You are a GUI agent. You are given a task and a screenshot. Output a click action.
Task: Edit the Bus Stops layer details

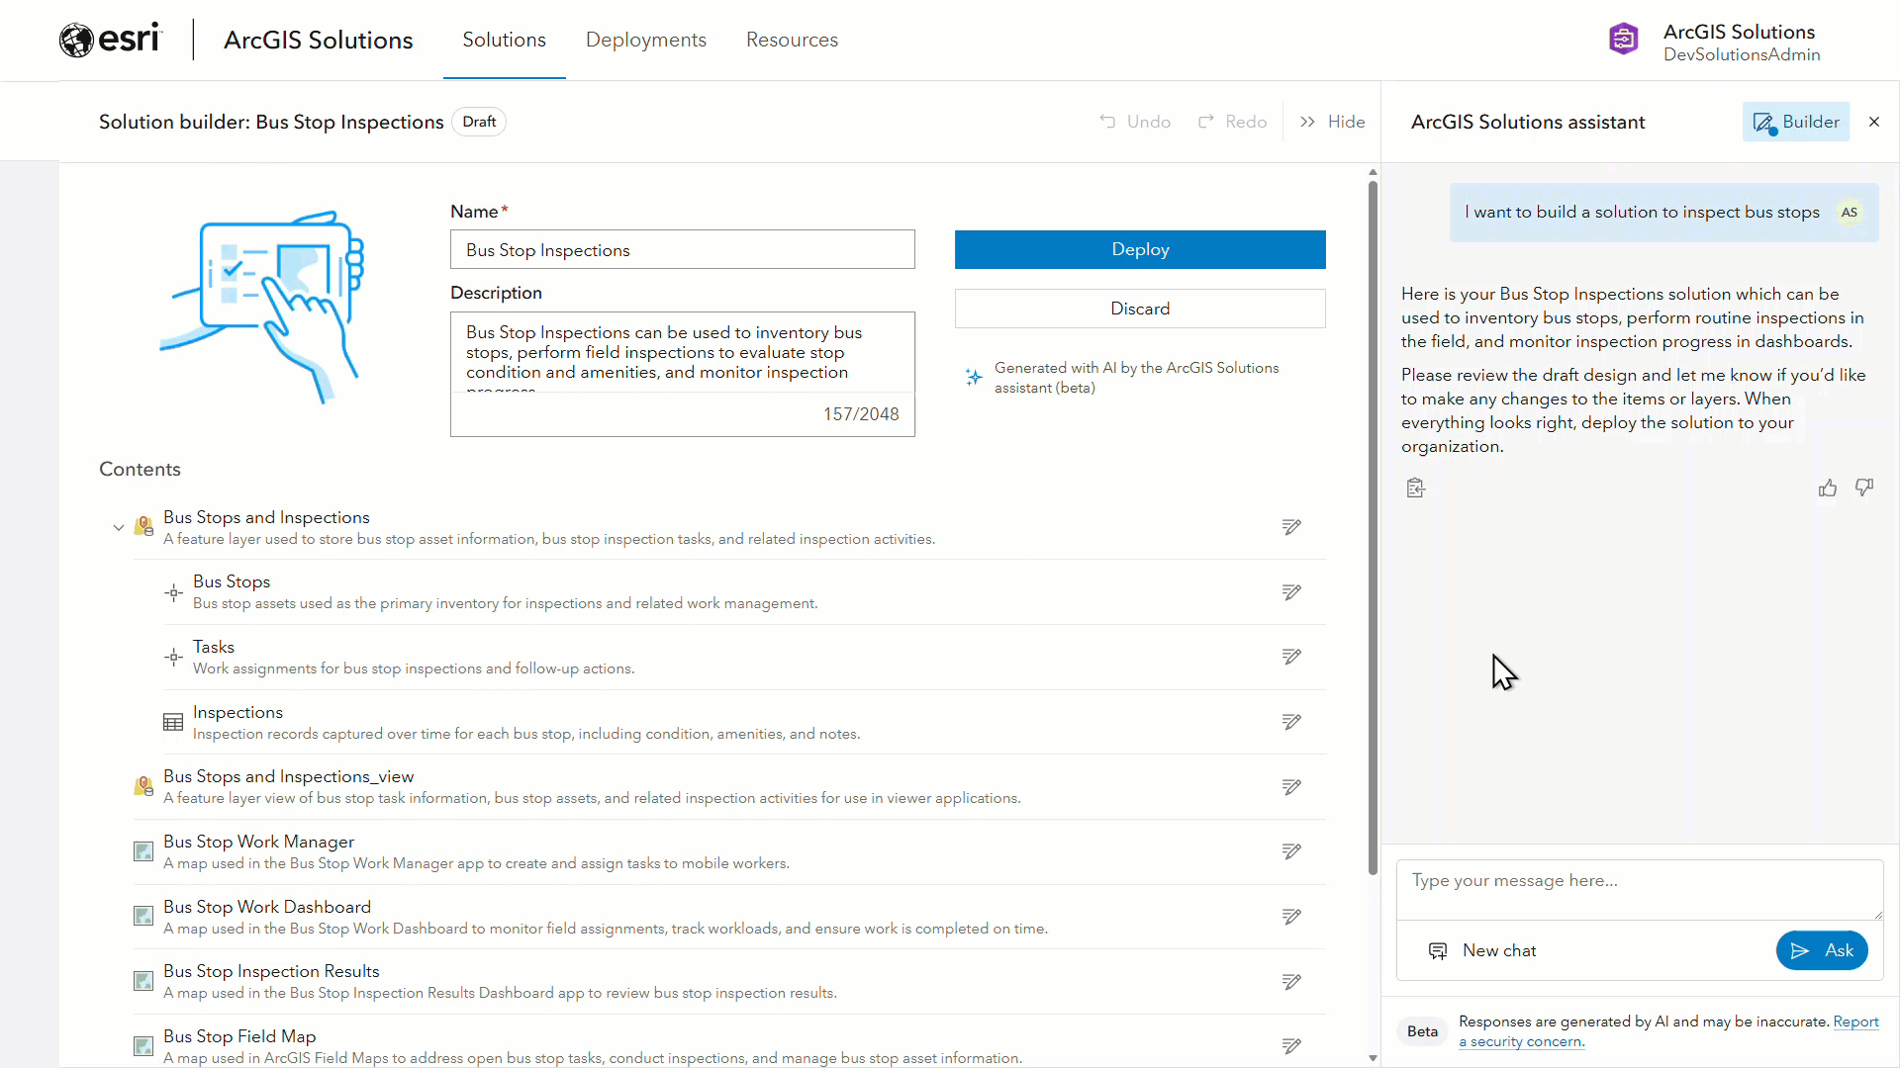click(x=1291, y=592)
